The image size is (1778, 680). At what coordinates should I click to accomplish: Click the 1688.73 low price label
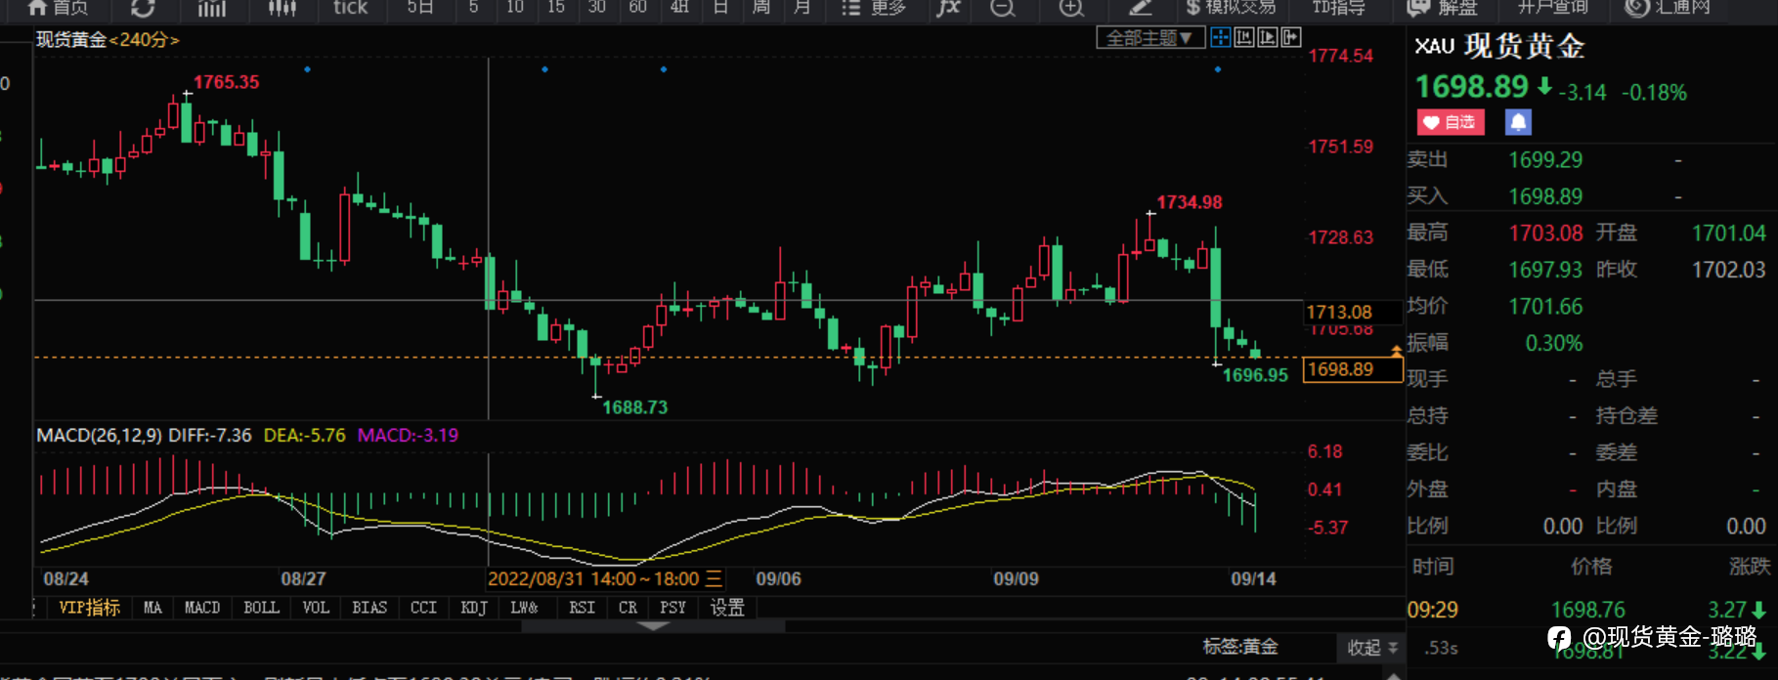[x=634, y=407]
